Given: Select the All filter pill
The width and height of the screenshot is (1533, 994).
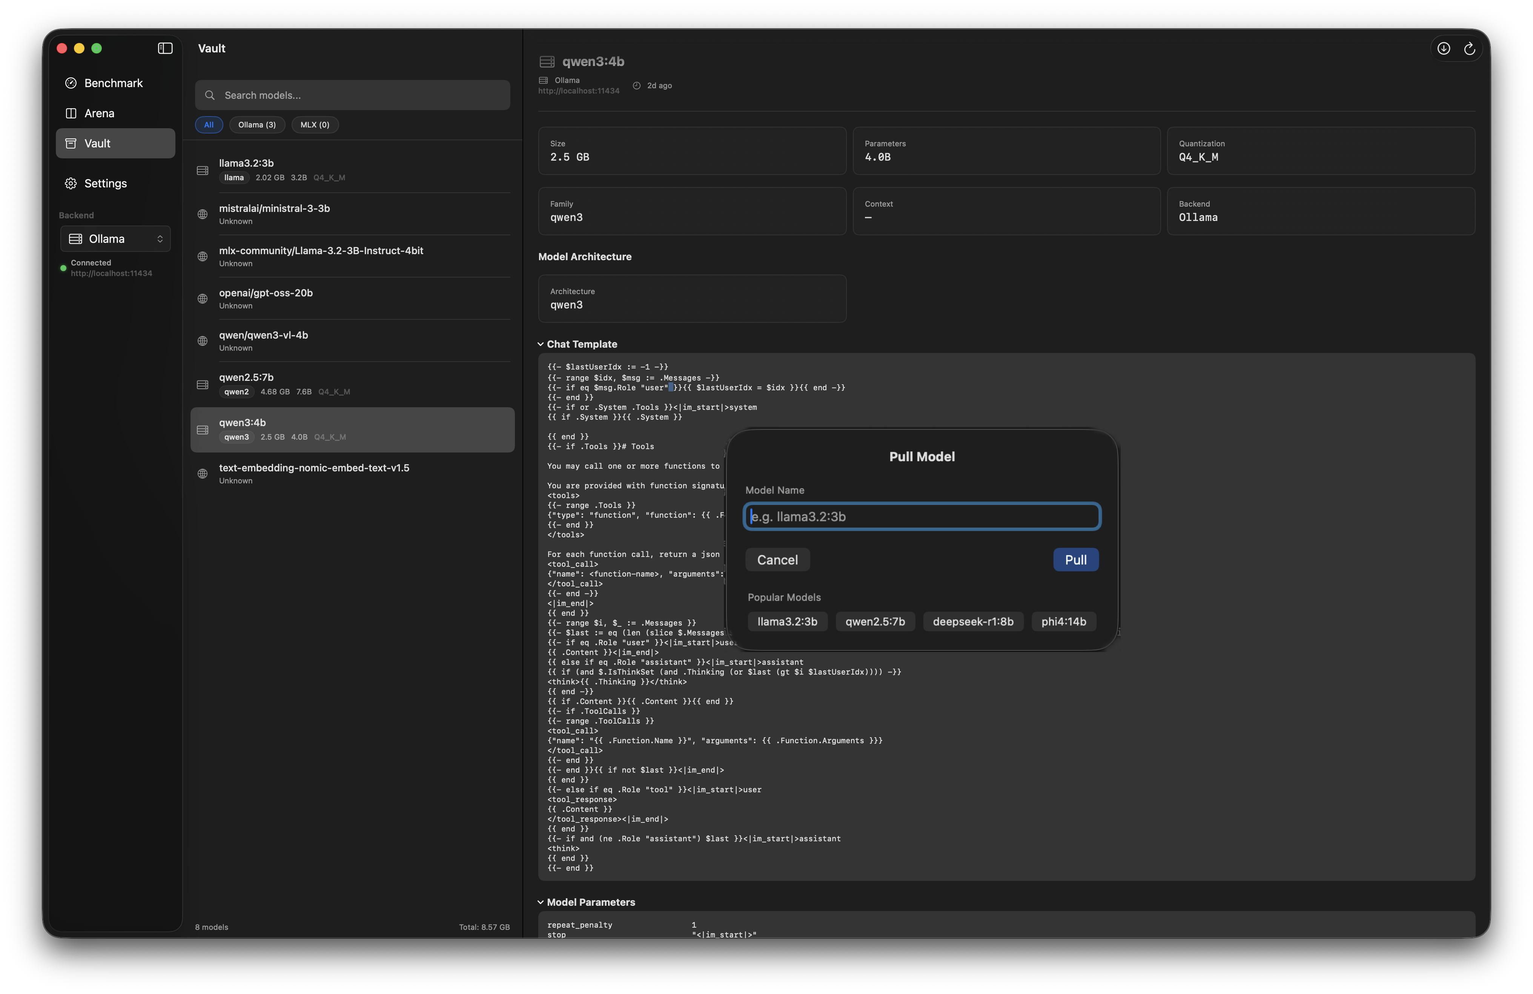Looking at the screenshot, I should tap(209, 125).
